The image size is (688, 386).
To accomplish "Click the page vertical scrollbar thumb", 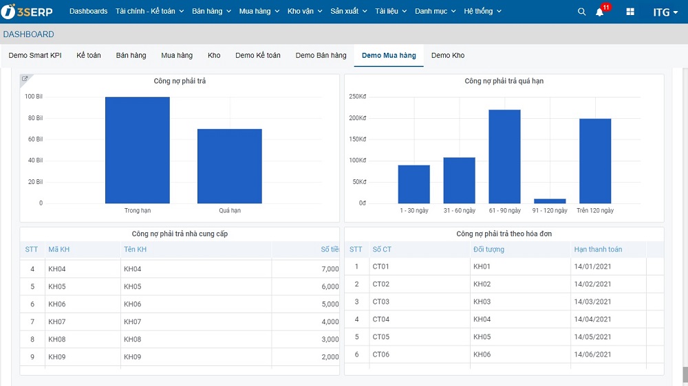I will (685, 374).
